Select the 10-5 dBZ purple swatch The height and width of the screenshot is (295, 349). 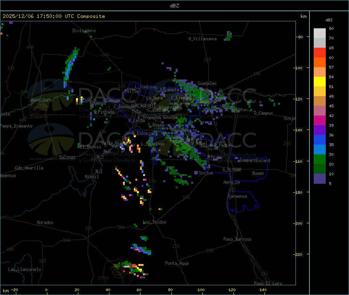[320, 179]
